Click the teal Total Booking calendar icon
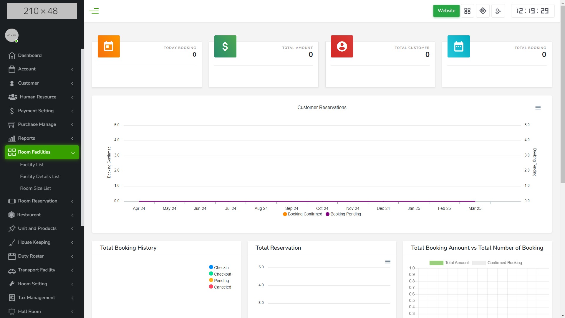565x318 pixels. click(x=458, y=47)
